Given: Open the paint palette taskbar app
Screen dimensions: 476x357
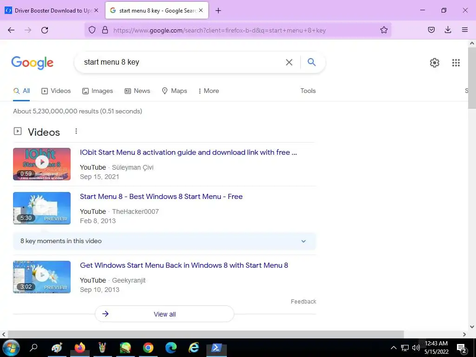Looking at the screenshot, I should click(57, 348).
